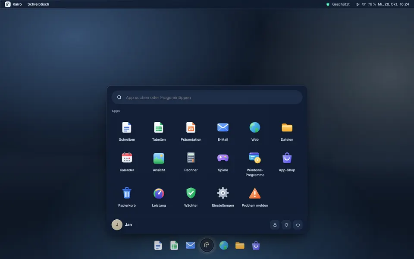This screenshot has width=414, height=259.
Task: Click the Dateien folder icon in the dock
Action: pos(240,246)
